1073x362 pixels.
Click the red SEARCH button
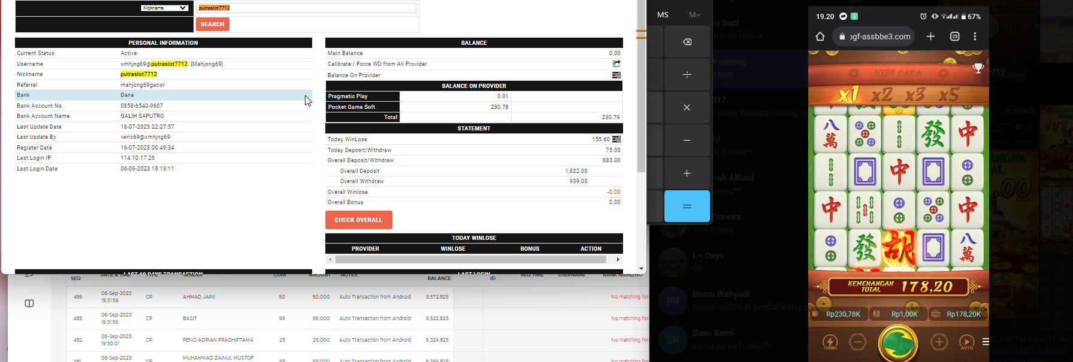pos(212,25)
